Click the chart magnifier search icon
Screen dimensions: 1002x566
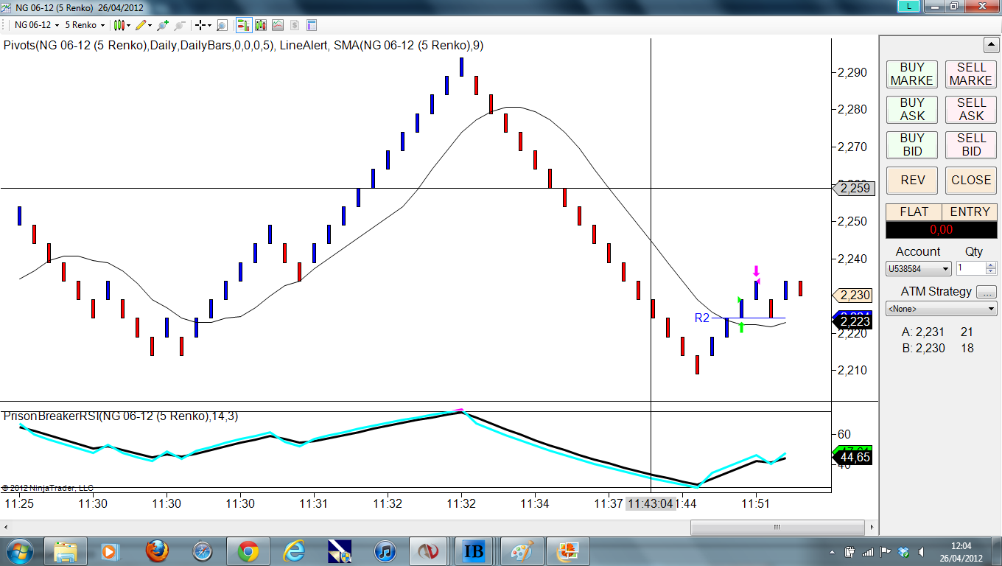click(222, 25)
